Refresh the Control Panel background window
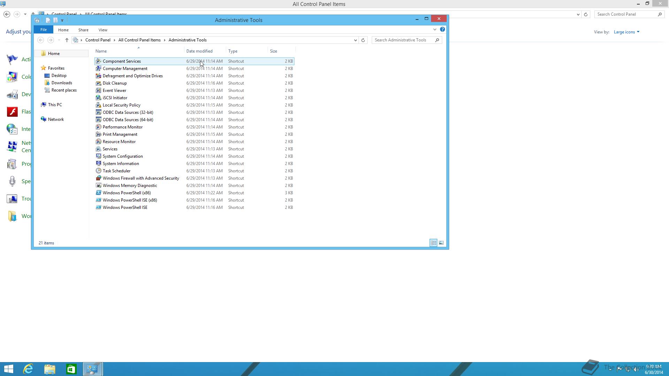This screenshot has height=376, width=669. (x=586, y=14)
